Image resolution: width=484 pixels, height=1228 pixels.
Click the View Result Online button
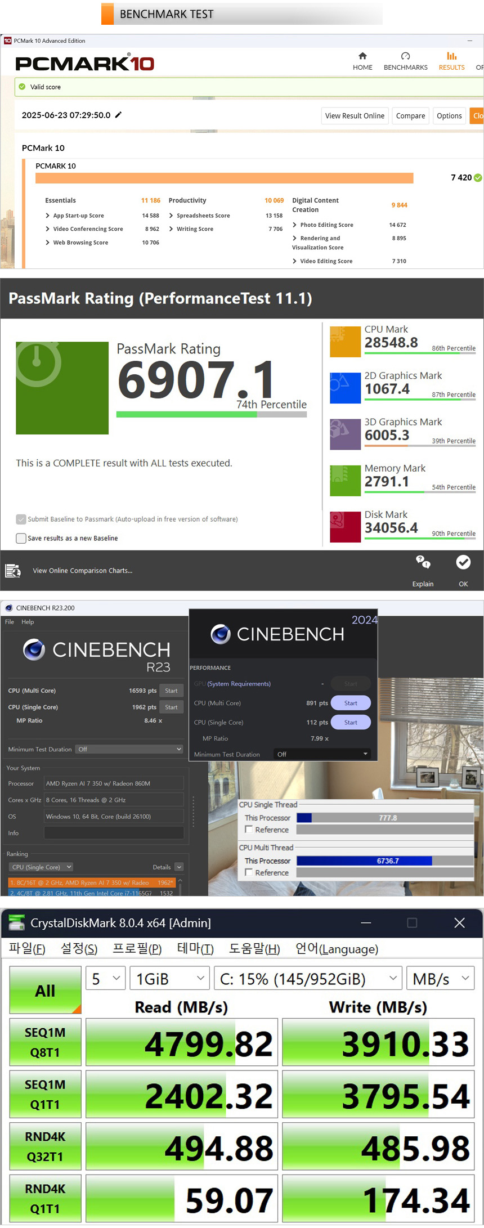(355, 116)
